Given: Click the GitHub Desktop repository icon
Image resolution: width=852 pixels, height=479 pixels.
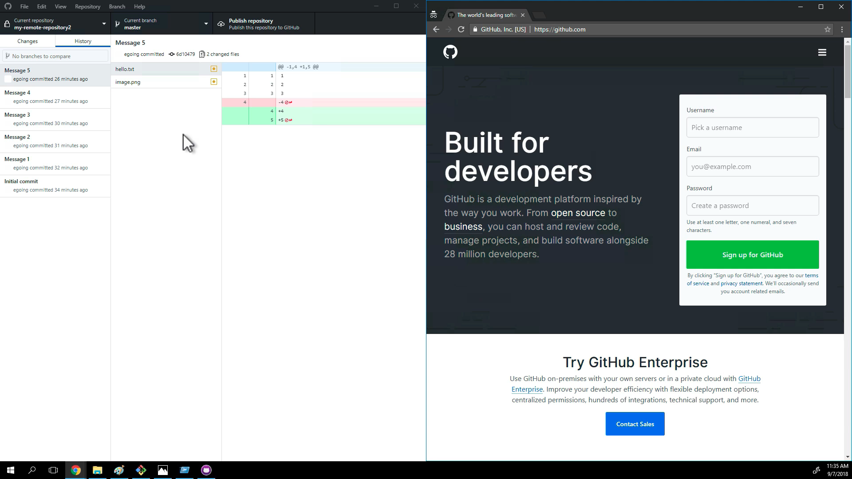Looking at the screenshot, I should (x=8, y=24).
